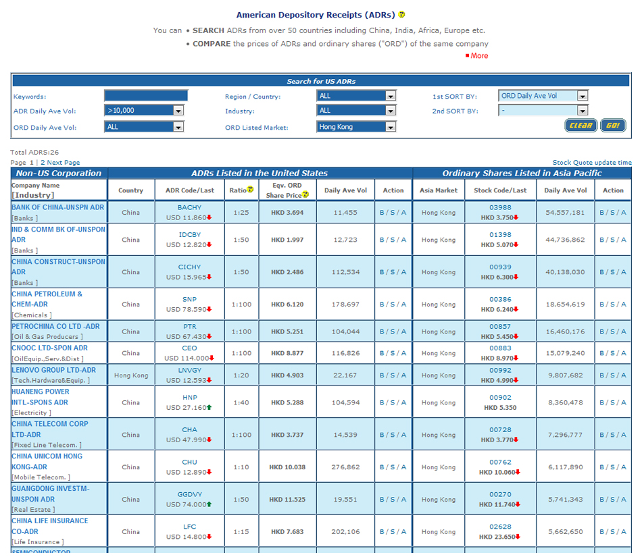Submit the search with the GO! button

click(x=613, y=125)
